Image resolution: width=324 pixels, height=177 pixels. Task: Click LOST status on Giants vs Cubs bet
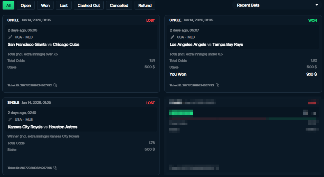pos(150,20)
